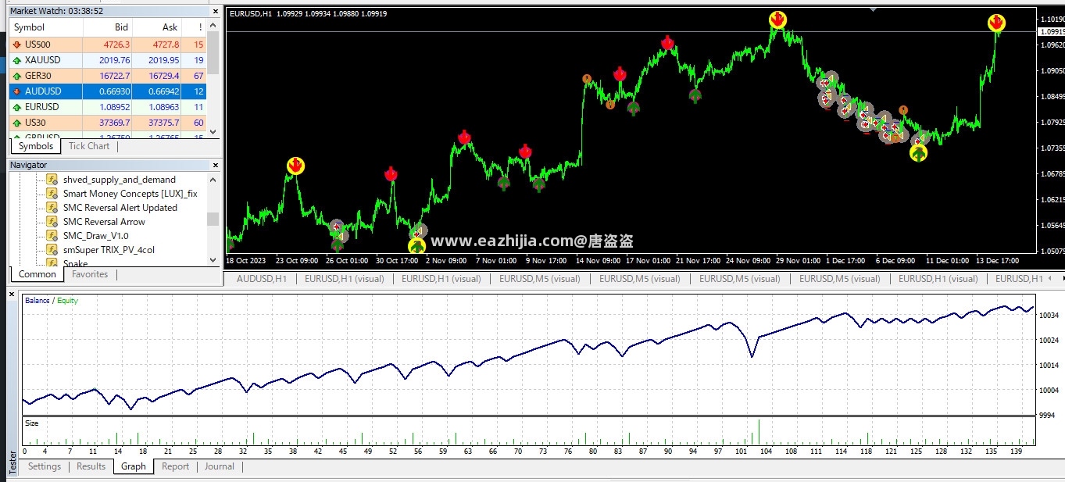Open the Tester Journal tab

(220, 466)
